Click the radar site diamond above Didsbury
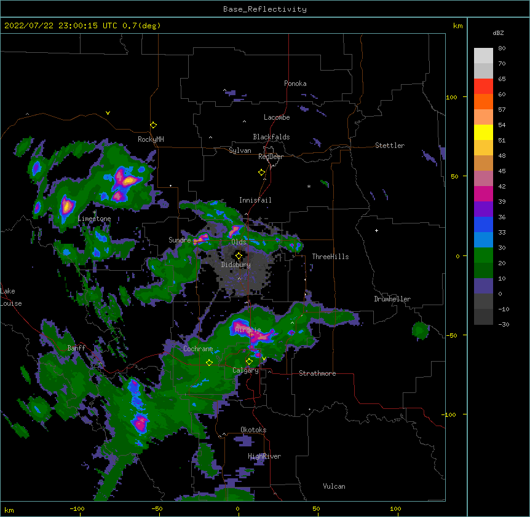Viewport: 530px width, 517px height. pos(239,256)
